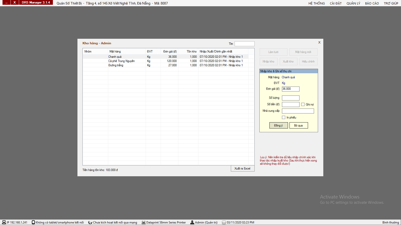The height and width of the screenshot is (225, 401).
Task: Click the Nhà cung cấp input field
Action: click(298, 111)
